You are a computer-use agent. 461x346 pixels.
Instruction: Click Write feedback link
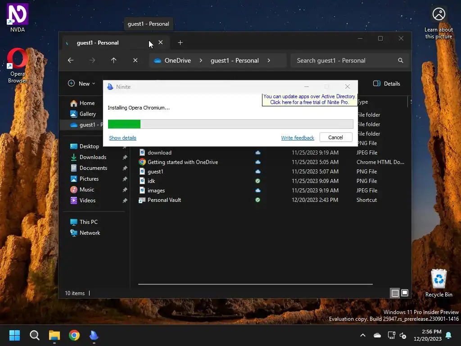point(298,138)
